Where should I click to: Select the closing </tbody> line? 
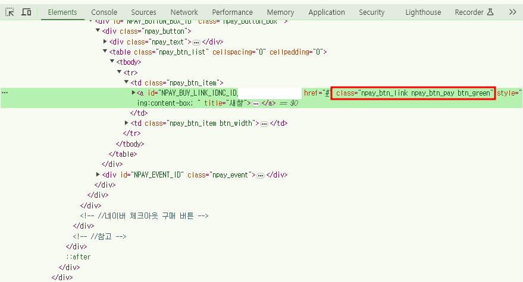coord(130,144)
